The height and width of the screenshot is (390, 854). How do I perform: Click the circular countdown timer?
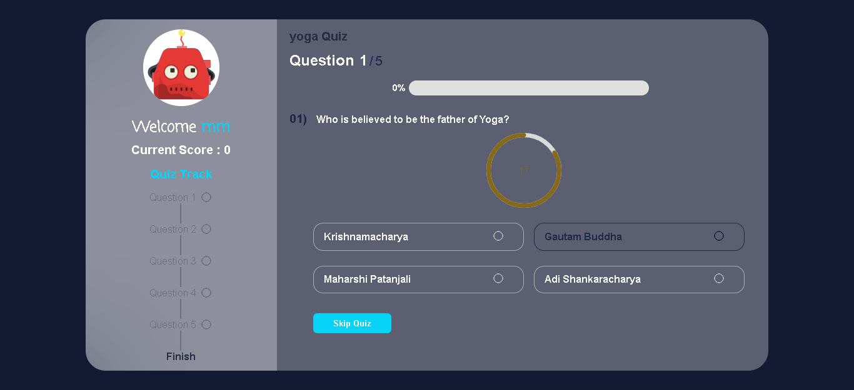[x=524, y=170]
